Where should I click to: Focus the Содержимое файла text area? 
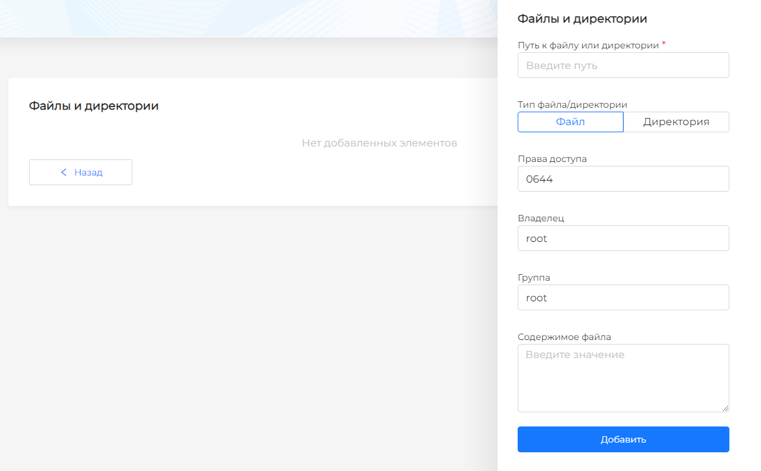point(623,377)
